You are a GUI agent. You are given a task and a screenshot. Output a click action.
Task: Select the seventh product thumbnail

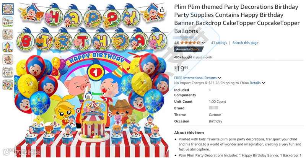coord(8,85)
